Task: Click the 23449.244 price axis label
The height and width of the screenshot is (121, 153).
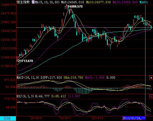Action: (x=8, y=31)
